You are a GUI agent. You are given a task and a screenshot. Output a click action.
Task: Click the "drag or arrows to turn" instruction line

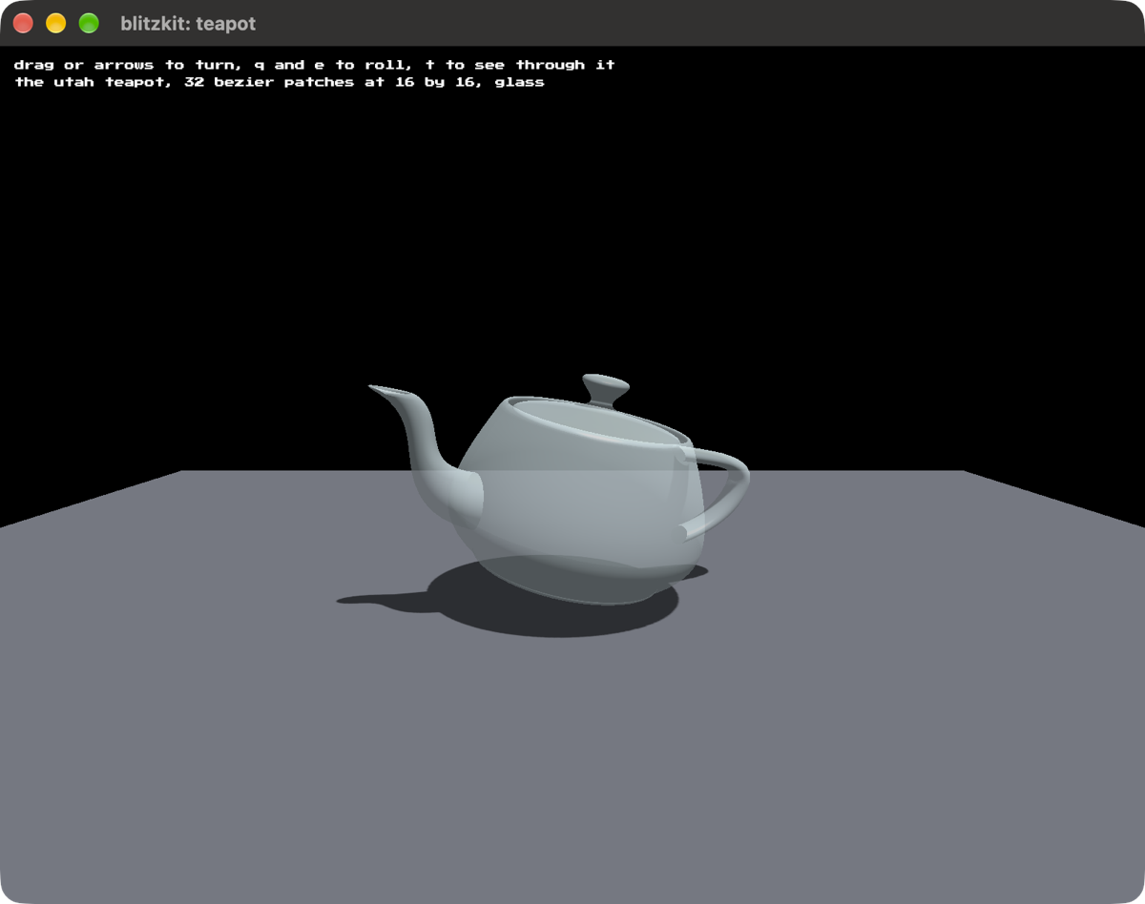[x=315, y=65]
